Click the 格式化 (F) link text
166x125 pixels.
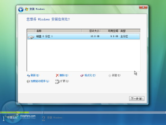(90, 75)
